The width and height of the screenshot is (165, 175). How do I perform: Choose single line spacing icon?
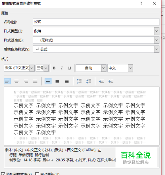click(48, 81)
